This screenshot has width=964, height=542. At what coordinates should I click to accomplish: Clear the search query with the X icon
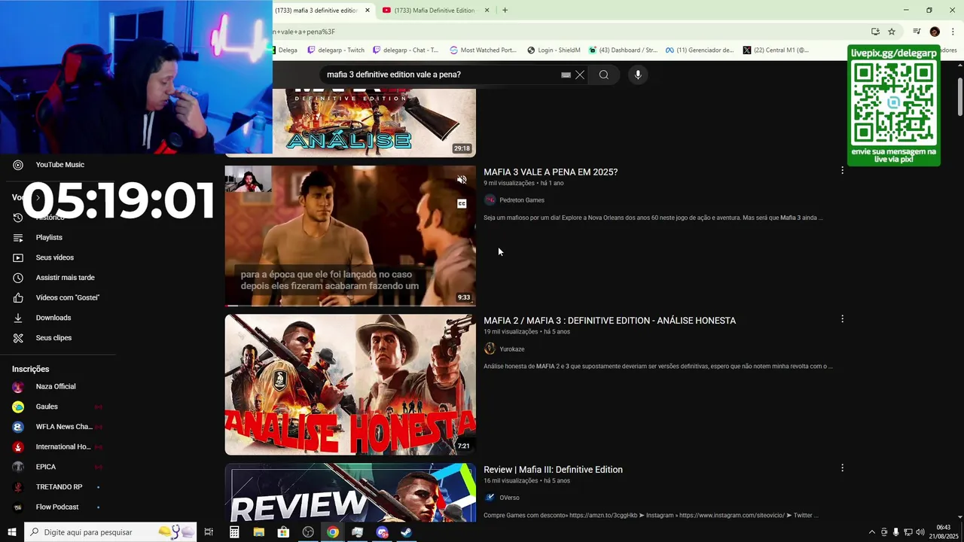click(x=580, y=75)
